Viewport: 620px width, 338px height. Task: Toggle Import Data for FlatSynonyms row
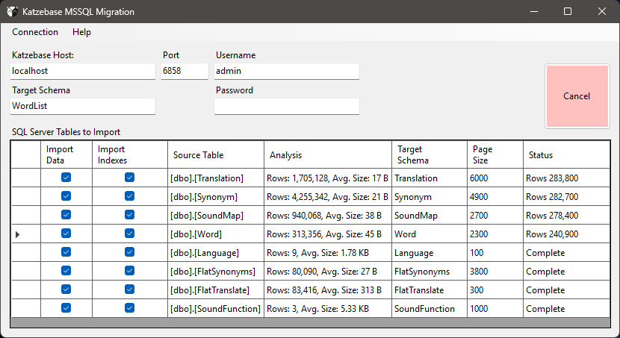(66, 271)
